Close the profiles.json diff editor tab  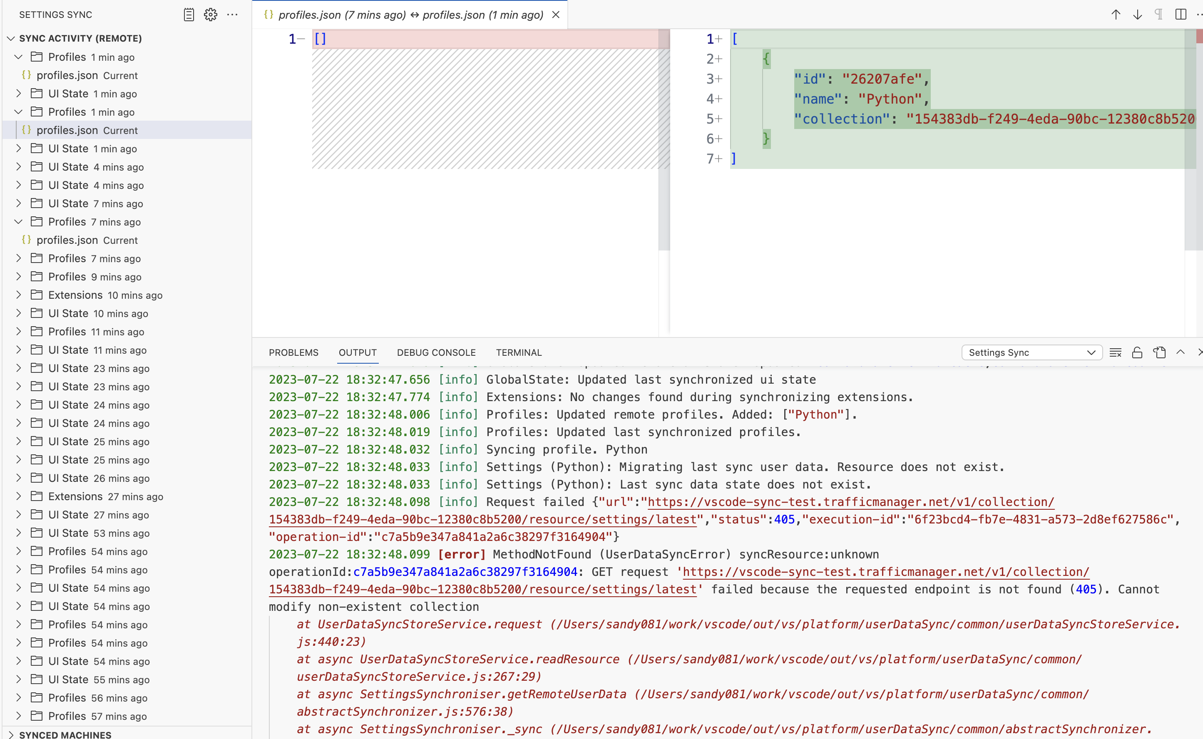(556, 15)
